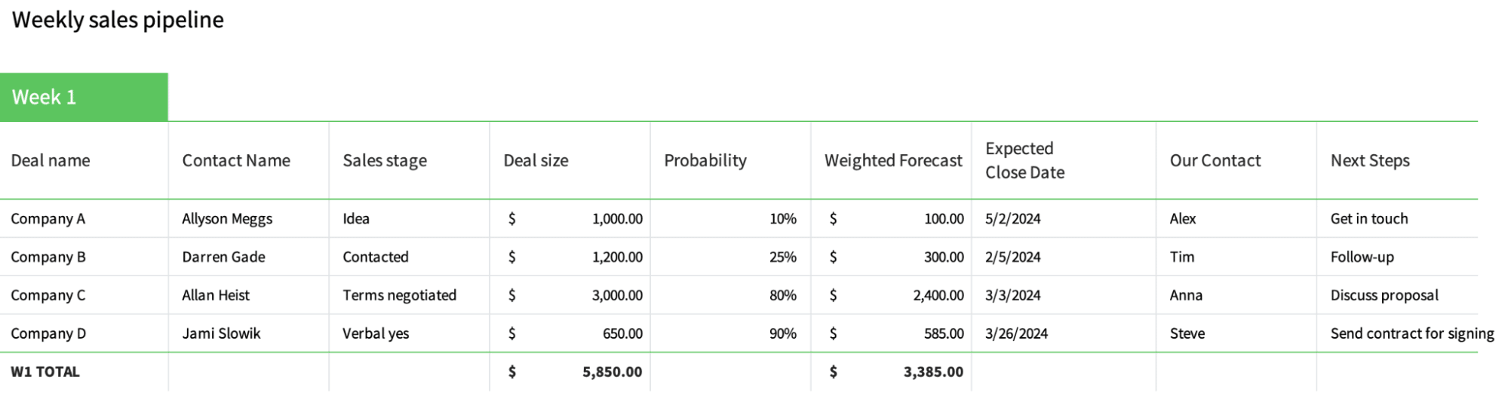Click the 585.00 weighted forecast cell
1508x414 pixels.
pos(944,333)
